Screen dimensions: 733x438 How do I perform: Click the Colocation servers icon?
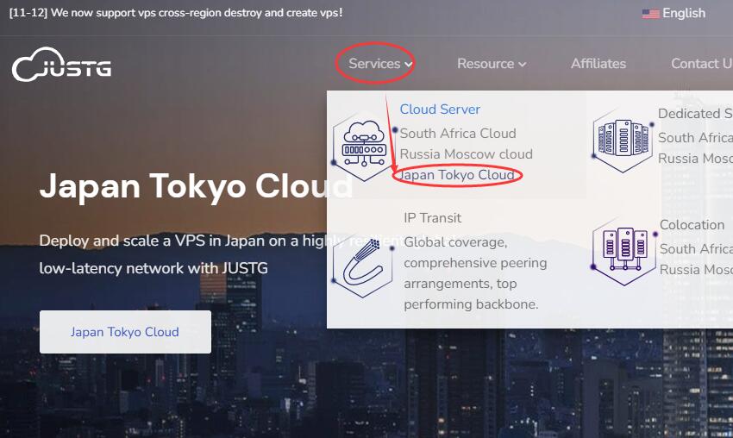coord(624,251)
